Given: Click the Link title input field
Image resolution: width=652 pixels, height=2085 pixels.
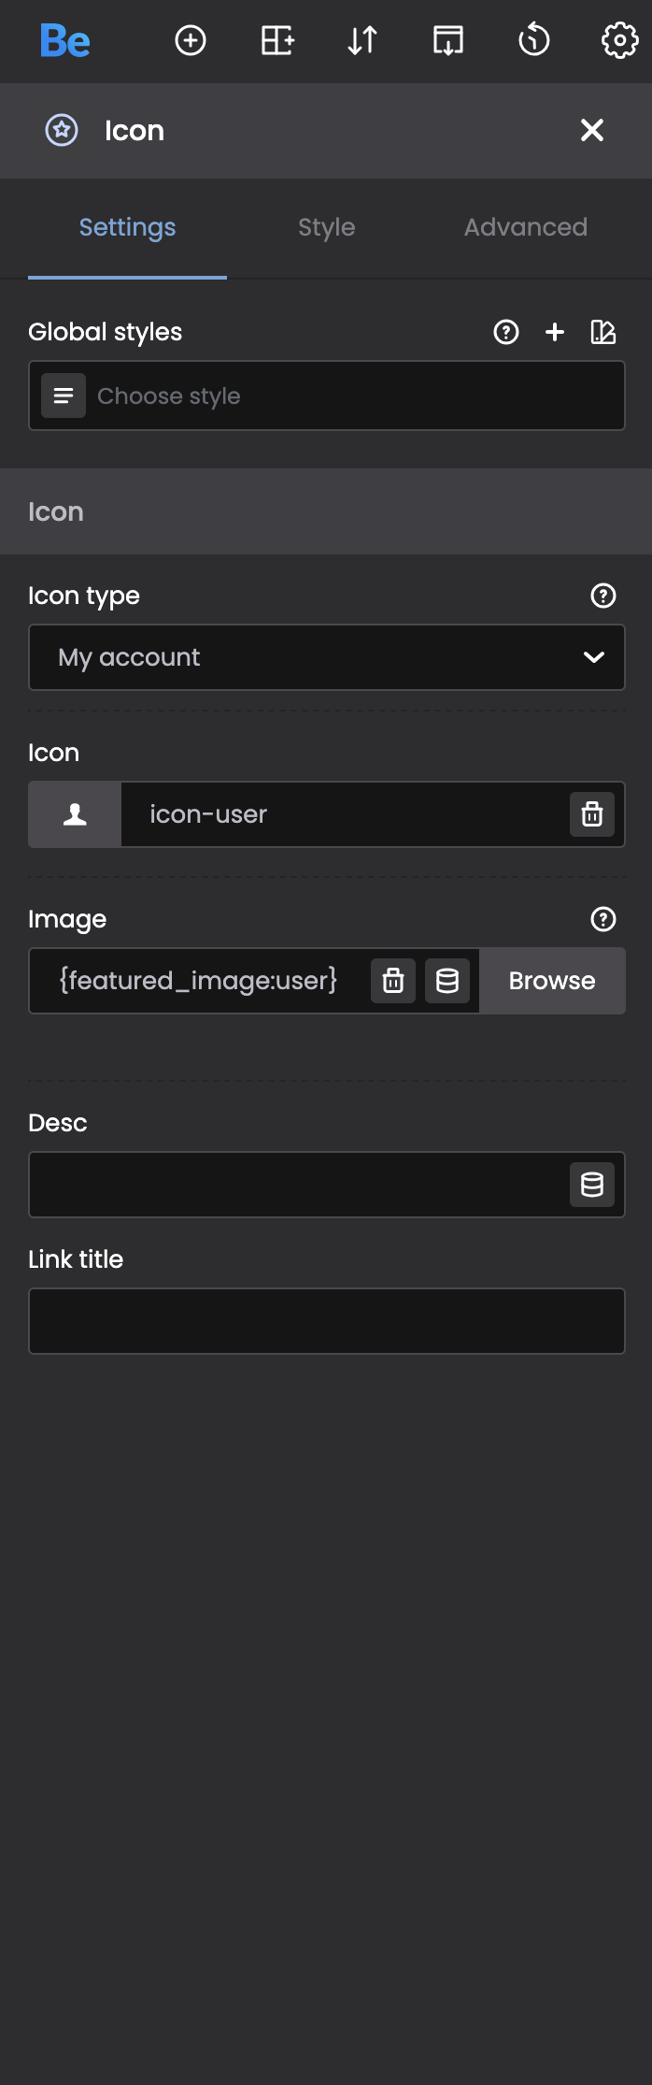Looking at the screenshot, I should coord(327,1321).
